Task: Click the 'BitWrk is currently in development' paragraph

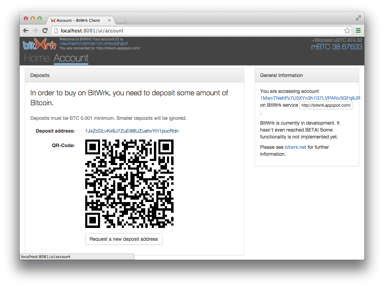Action: pos(300,130)
